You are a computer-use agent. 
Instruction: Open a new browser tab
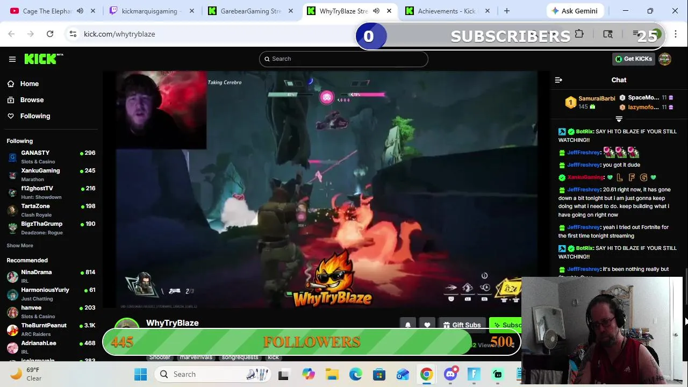pos(506,11)
